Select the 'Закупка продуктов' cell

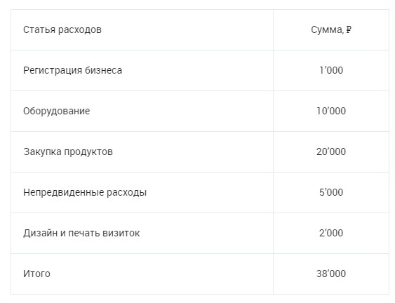coord(142,152)
